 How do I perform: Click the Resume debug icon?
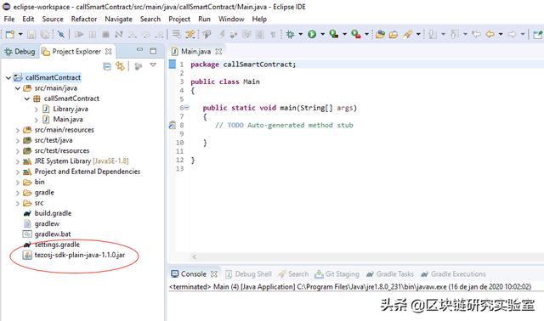tap(79, 34)
